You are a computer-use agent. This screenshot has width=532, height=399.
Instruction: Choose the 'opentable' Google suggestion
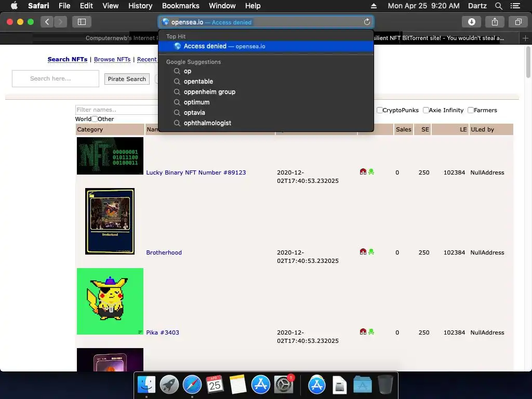click(266, 82)
